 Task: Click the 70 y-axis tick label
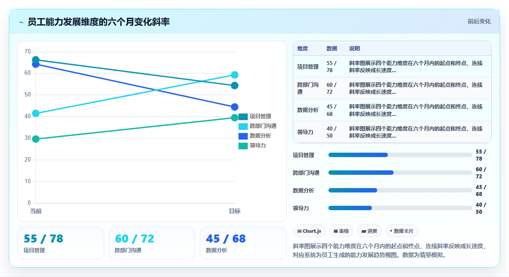click(x=28, y=51)
